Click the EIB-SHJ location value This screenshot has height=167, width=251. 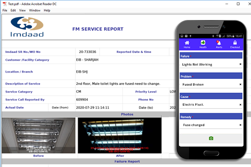[x=82, y=72]
